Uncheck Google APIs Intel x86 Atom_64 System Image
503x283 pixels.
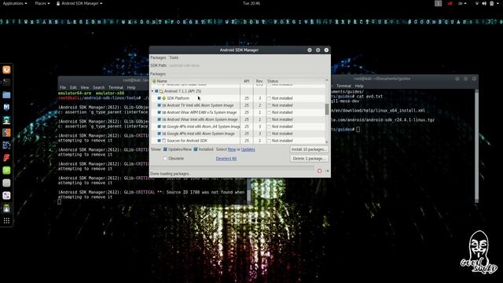[x=159, y=127]
